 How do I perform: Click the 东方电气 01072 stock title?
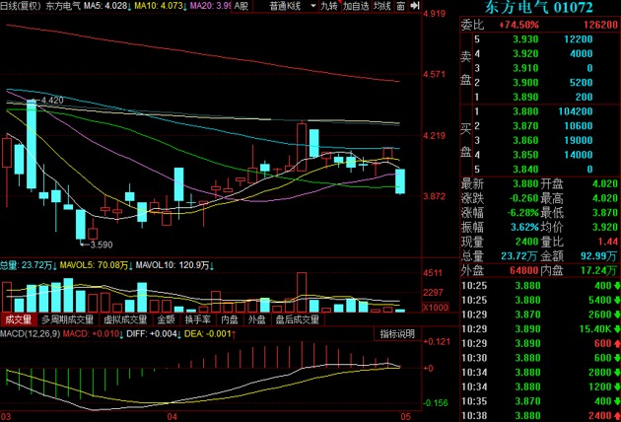[539, 9]
